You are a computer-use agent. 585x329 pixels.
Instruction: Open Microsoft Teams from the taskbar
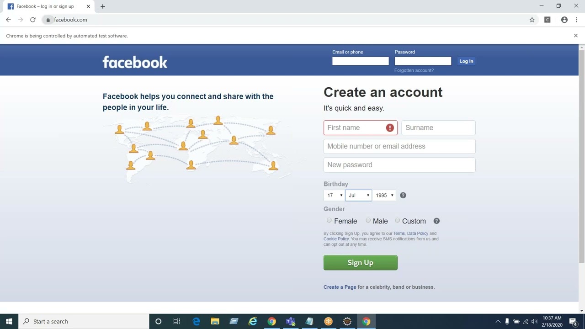tap(290, 321)
